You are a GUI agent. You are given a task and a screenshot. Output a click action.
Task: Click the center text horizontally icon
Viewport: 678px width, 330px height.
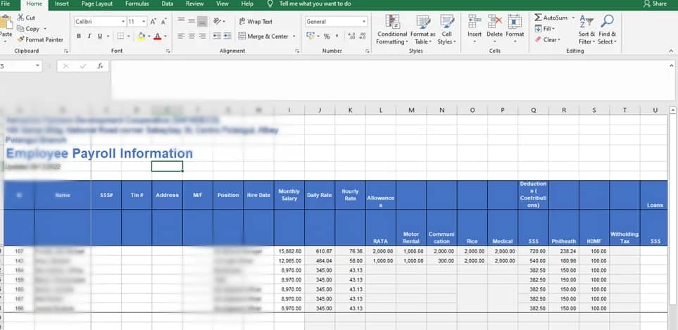192,37
